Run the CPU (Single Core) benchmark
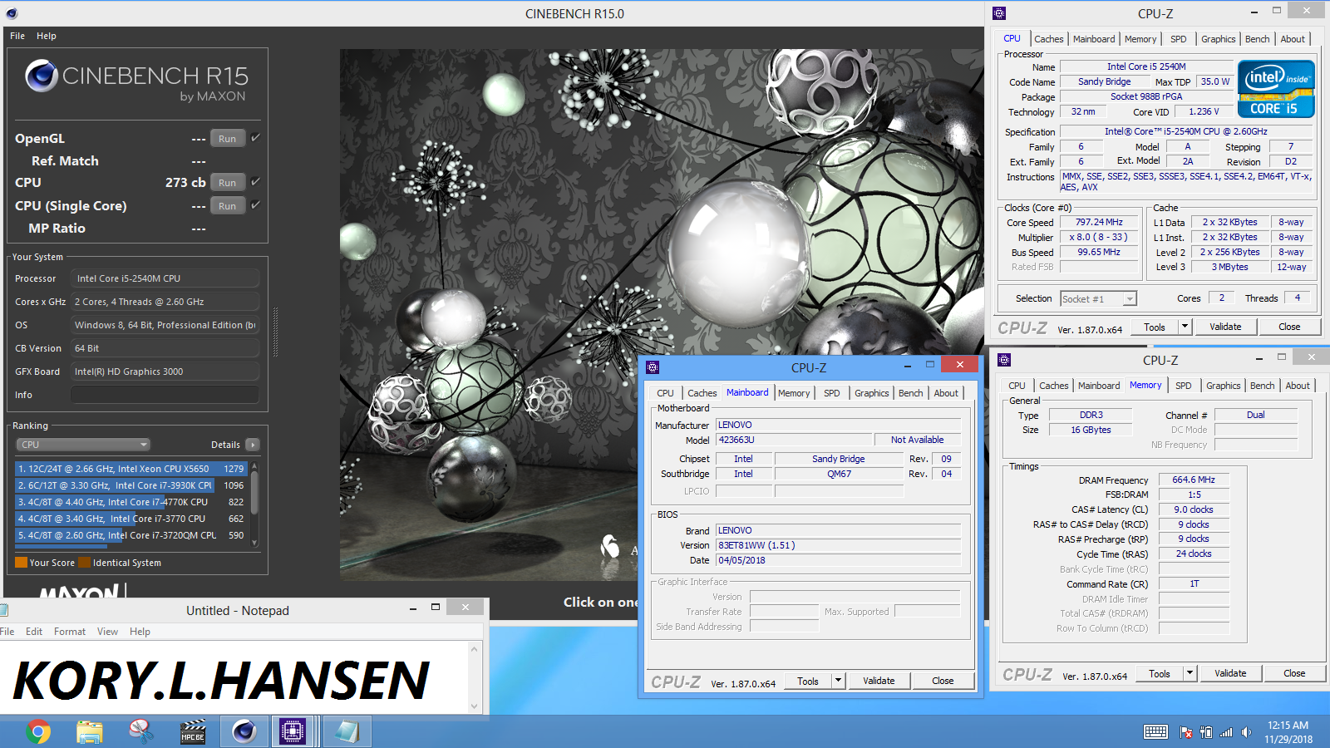This screenshot has width=1330, height=748. coord(228,206)
